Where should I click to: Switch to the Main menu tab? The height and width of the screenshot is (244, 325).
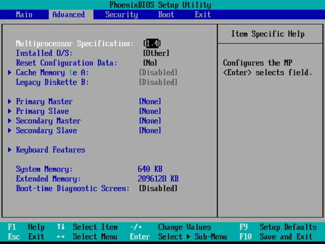coord(24,15)
